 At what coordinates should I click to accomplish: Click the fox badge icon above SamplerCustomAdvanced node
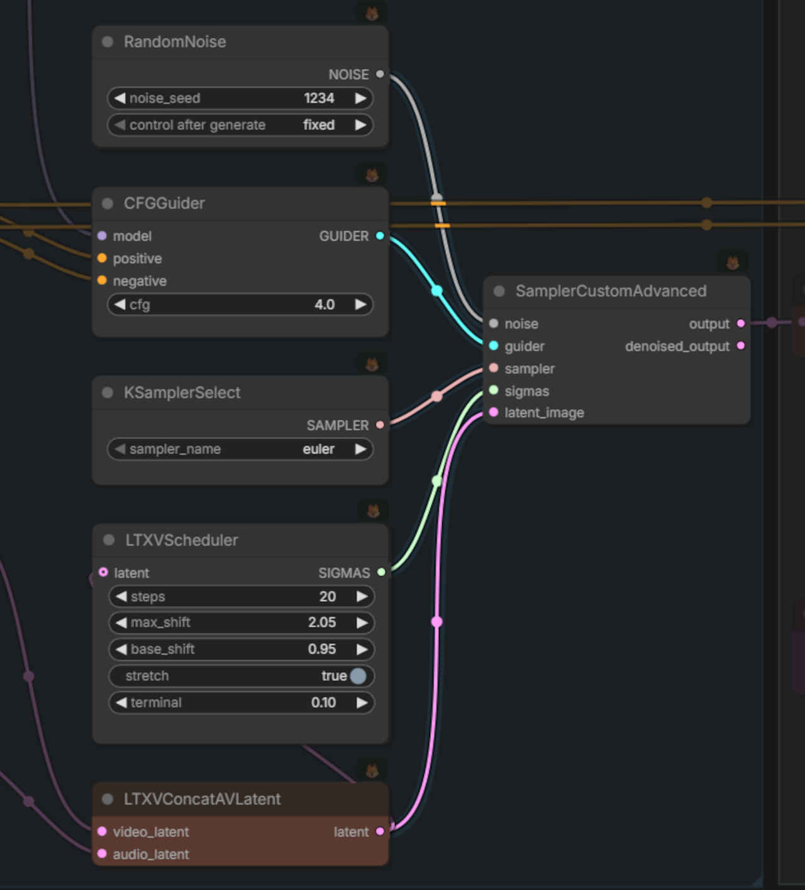point(732,261)
